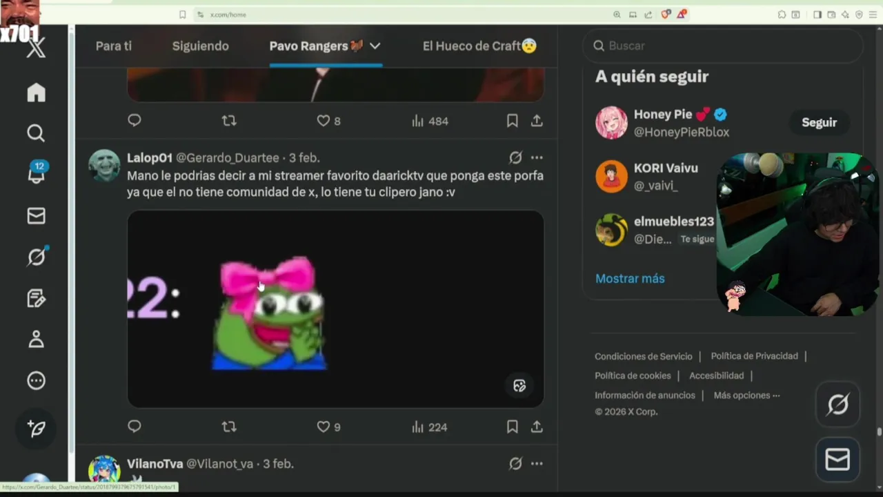
Task: Switch to Siguiendo tab
Action: click(x=200, y=46)
